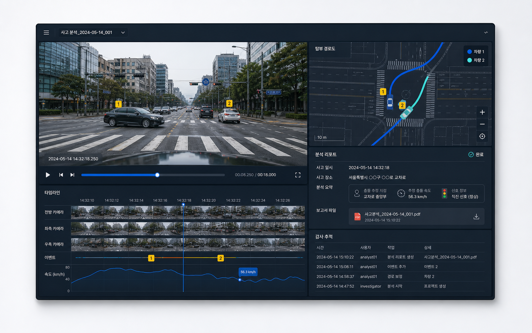Click the 00:18.000 total duration
532x333 pixels.
pos(267,175)
